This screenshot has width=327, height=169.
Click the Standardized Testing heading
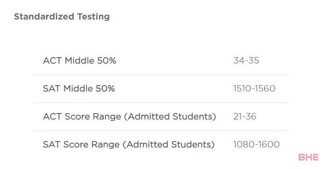62,17
